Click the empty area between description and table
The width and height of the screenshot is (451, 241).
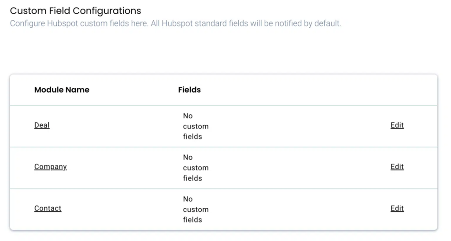[x=223, y=50]
